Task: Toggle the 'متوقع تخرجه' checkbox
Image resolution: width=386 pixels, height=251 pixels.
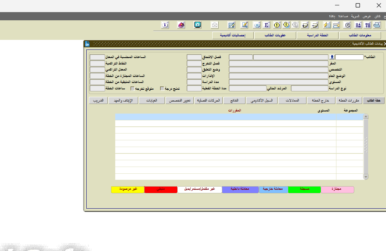Action: [132, 89]
